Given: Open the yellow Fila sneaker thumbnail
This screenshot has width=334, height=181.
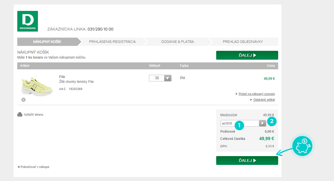Looking at the screenshot, I should click(37, 87).
